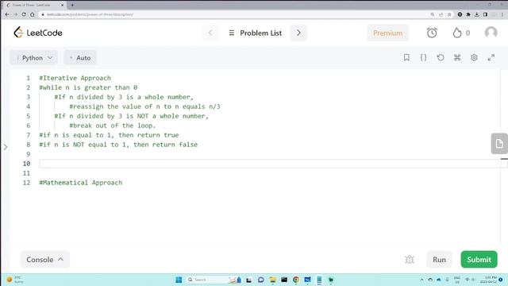Open browser extensions puzzle icon
508x286 pixels.
(468, 14)
